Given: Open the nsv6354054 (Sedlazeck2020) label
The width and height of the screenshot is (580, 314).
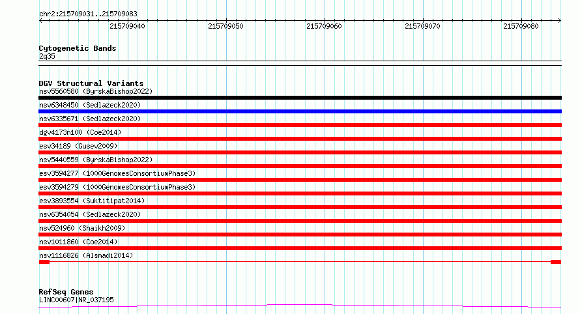Looking at the screenshot, I should pyautogui.click(x=90, y=214).
